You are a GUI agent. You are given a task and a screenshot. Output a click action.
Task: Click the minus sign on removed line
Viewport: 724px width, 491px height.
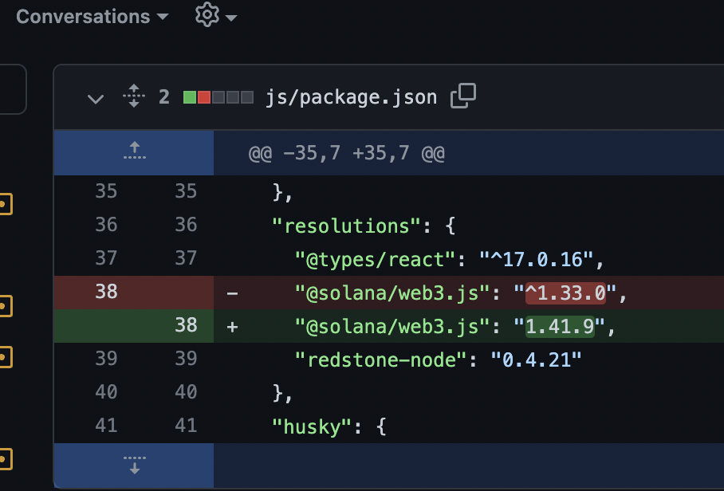tap(232, 293)
